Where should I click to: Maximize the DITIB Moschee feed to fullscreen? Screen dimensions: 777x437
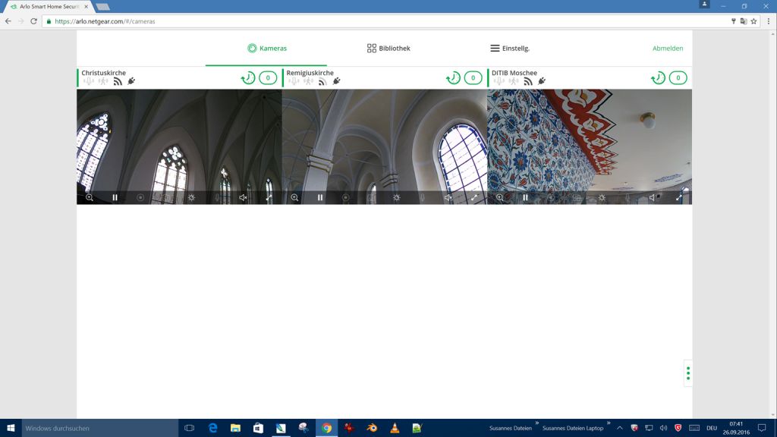pos(679,197)
